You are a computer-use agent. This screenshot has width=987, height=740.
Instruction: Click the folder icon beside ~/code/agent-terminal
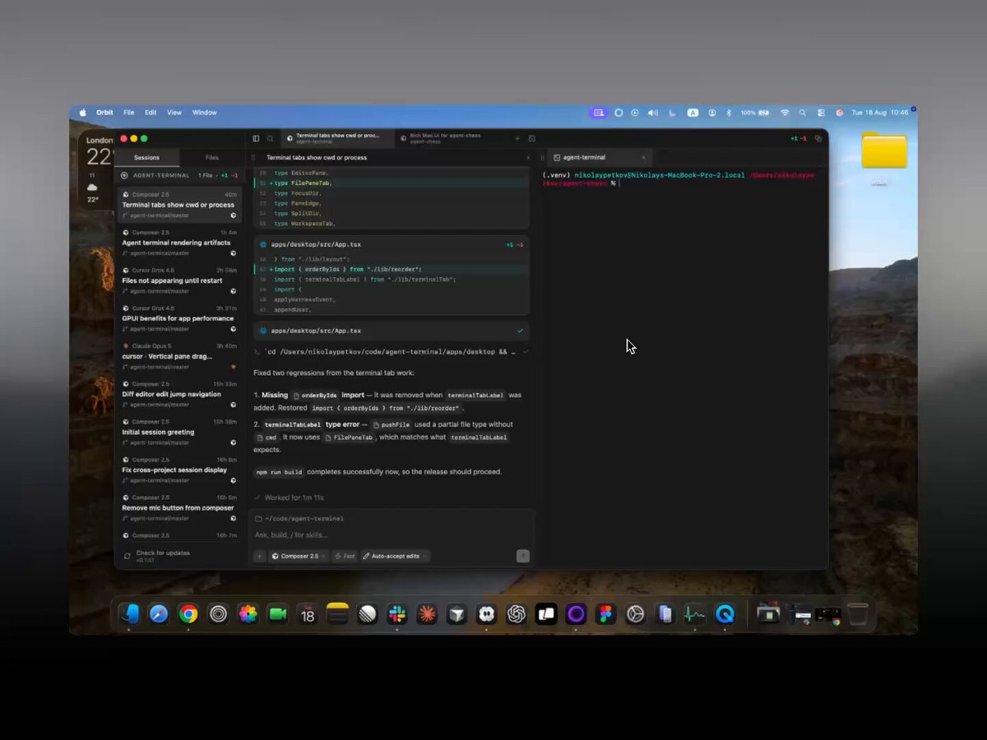click(x=258, y=519)
